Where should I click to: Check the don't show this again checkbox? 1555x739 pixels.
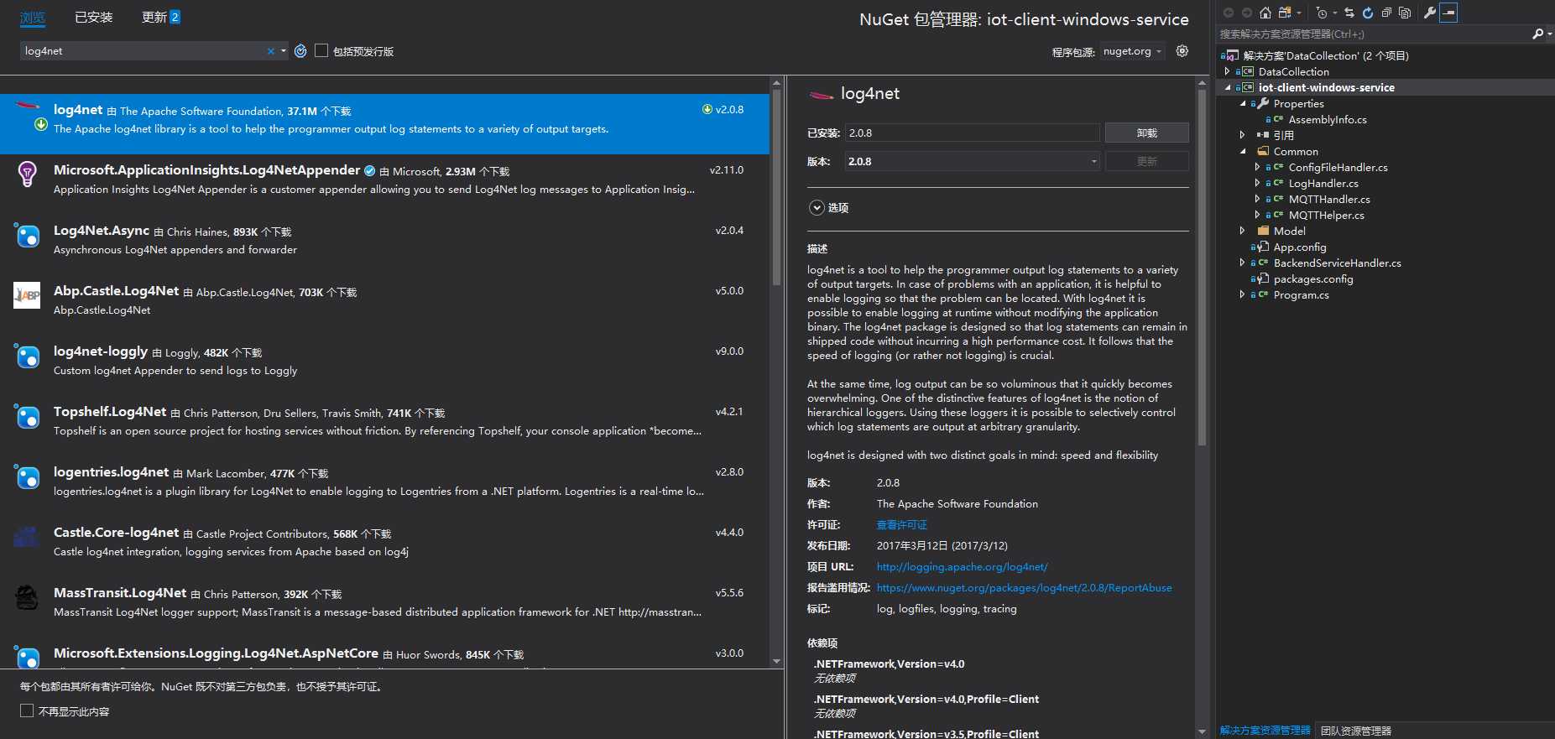pyautogui.click(x=27, y=710)
